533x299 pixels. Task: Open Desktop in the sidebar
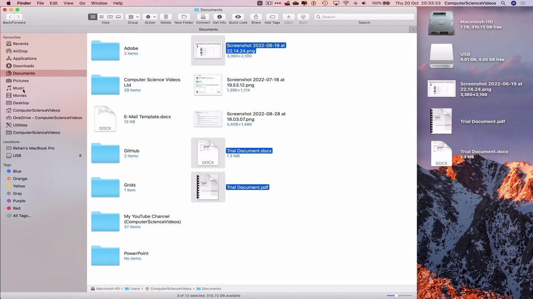coord(21,103)
